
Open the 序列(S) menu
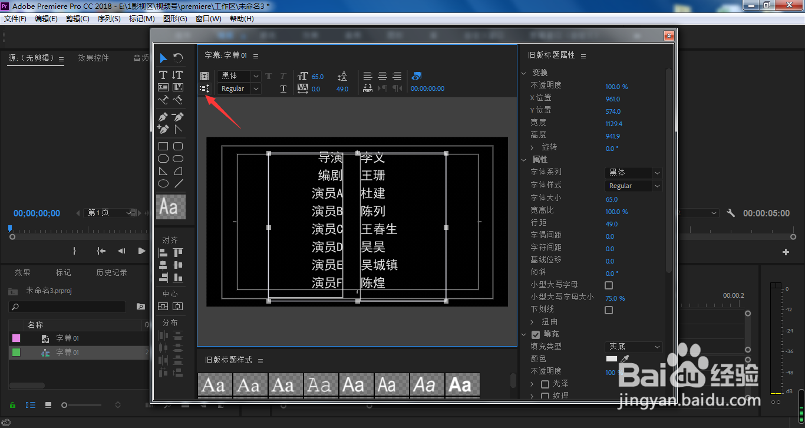[x=109, y=19]
